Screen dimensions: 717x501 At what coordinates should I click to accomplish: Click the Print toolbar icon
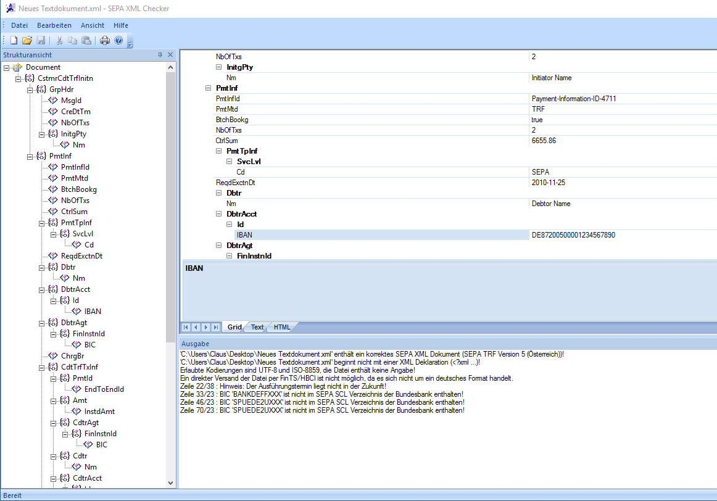[x=105, y=41]
